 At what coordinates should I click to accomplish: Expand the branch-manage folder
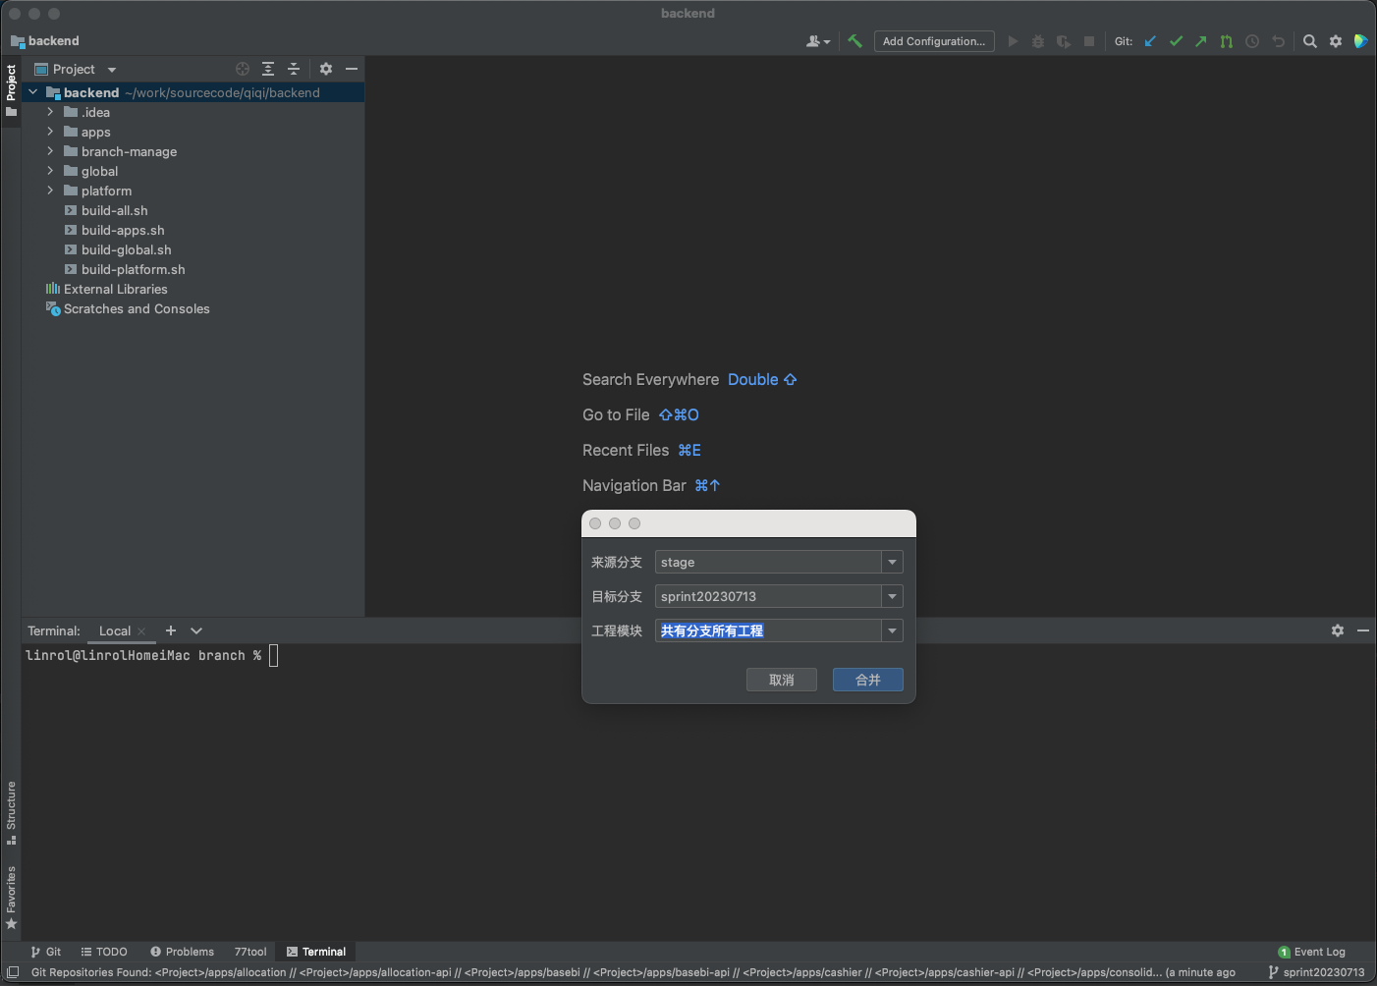tap(51, 151)
